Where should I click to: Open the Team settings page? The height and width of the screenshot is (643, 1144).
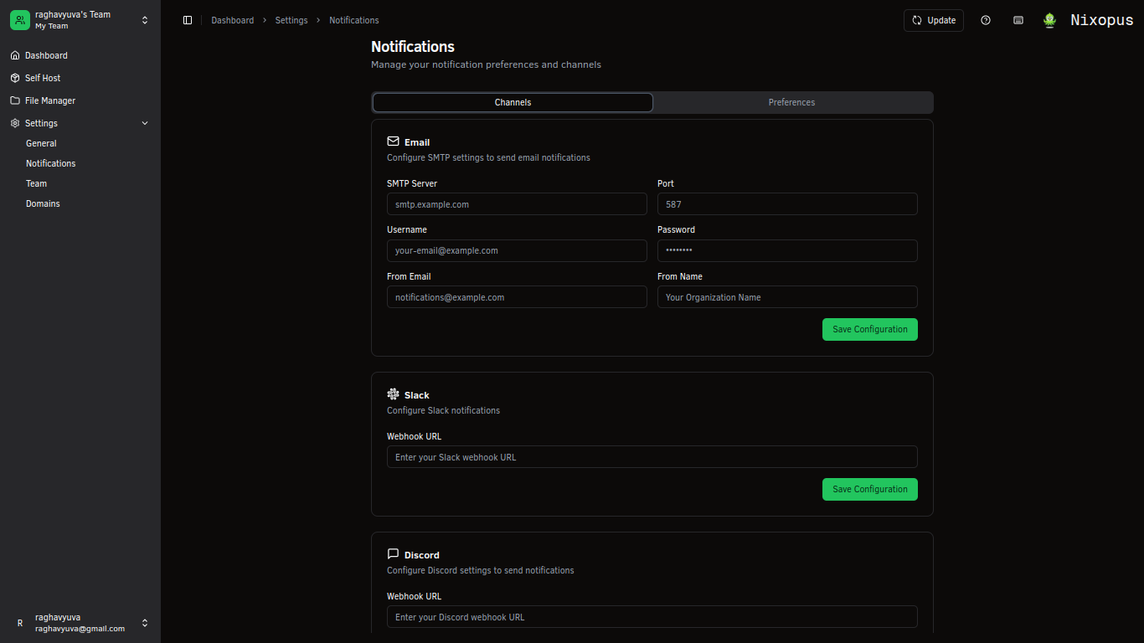click(36, 183)
